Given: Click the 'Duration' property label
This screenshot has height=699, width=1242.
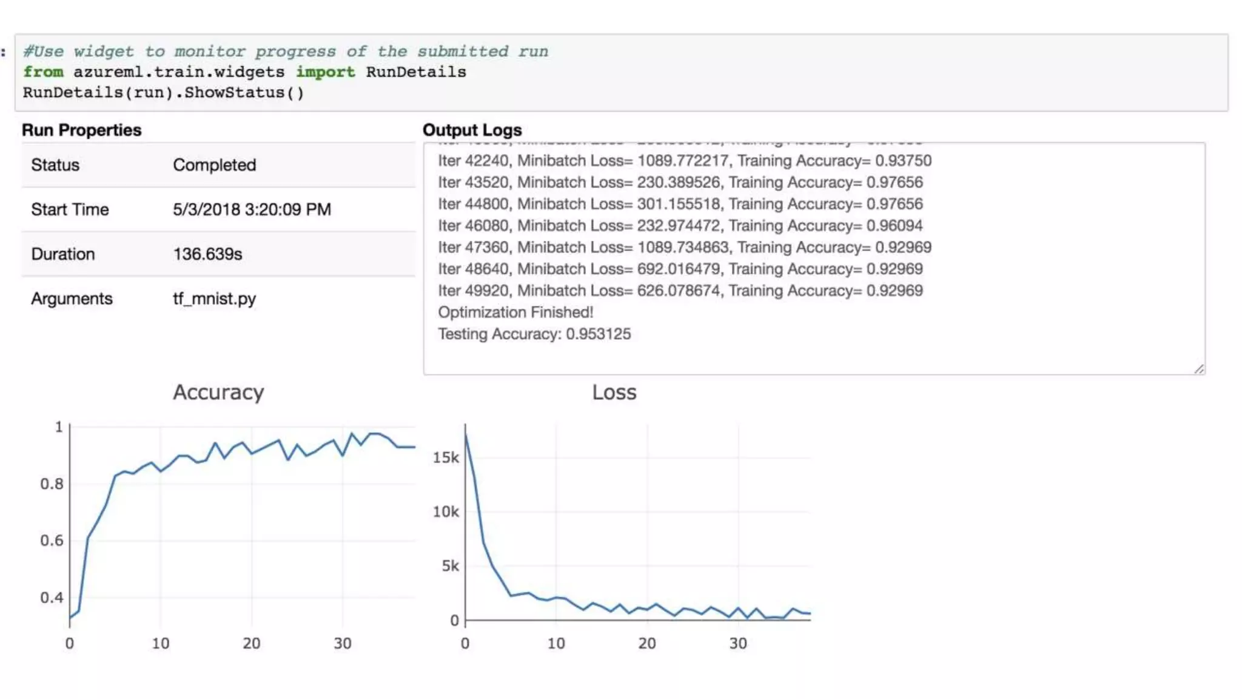Looking at the screenshot, I should [63, 254].
